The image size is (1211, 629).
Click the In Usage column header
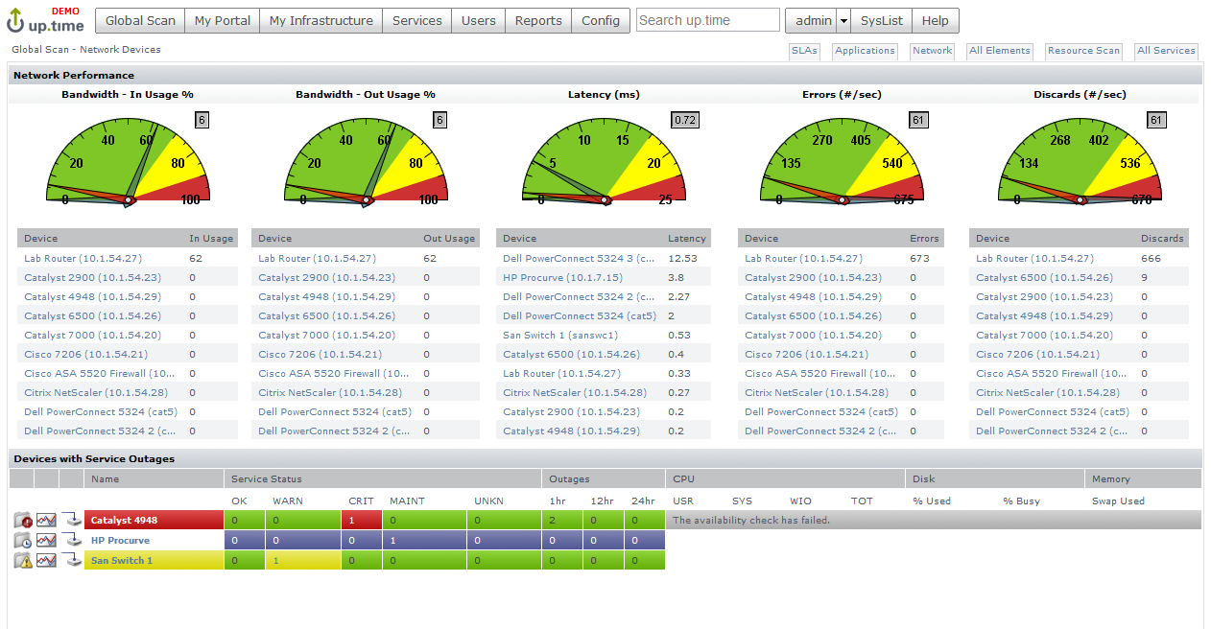click(211, 238)
